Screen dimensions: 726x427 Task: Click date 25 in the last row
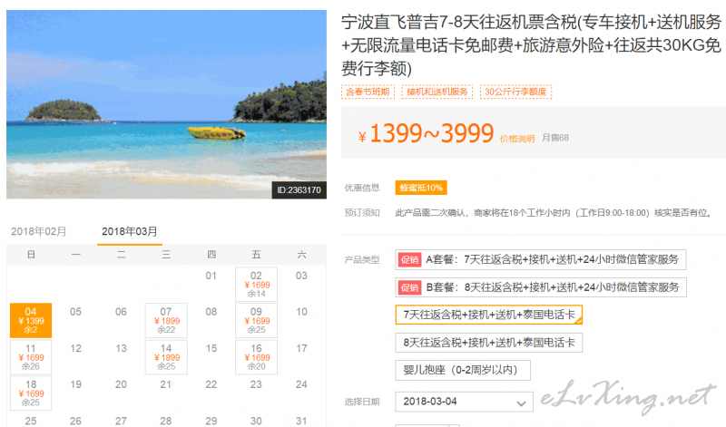click(x=31, y=421)
